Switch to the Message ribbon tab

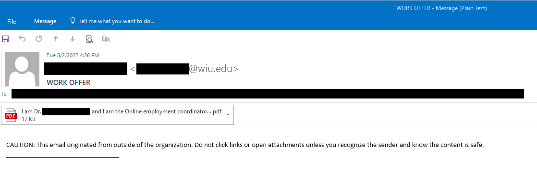click(x=45, y=21)
